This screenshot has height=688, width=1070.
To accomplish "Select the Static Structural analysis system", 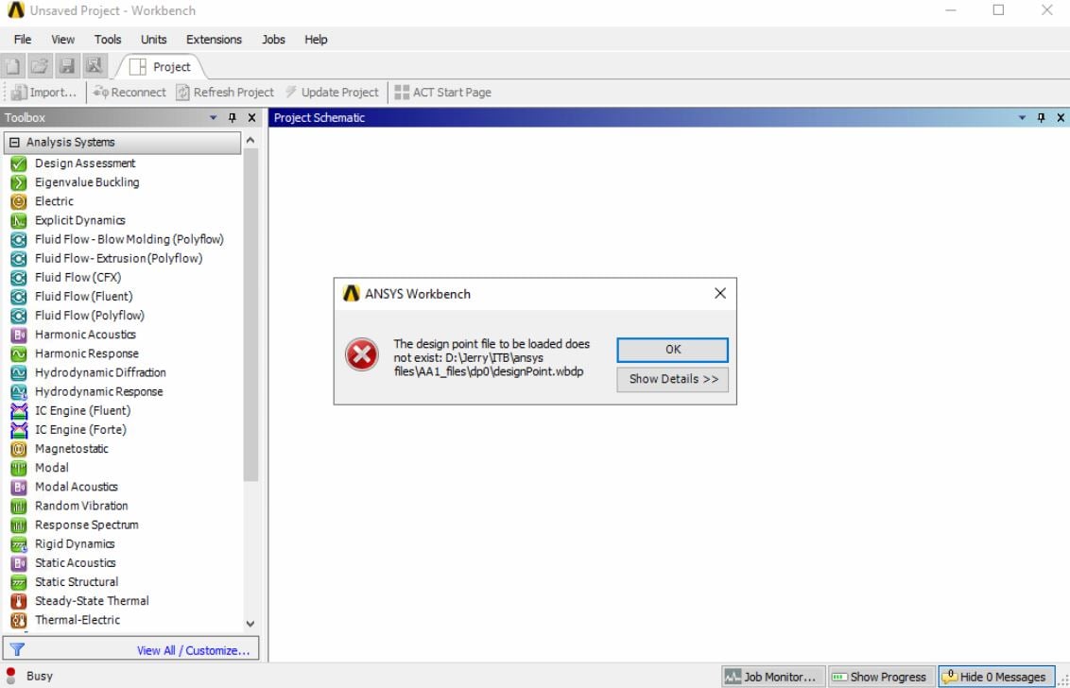I will 76,581.
